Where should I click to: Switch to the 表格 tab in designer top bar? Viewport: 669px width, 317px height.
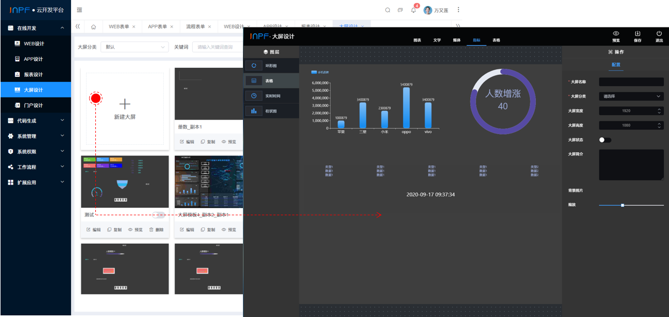(496, 40)
